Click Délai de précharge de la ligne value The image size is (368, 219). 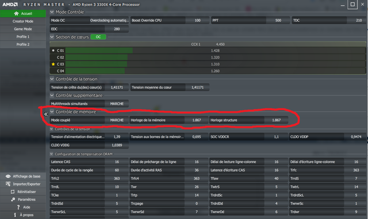(197, 162)
